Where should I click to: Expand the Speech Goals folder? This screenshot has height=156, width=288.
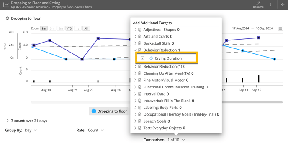tap(135, 121)
